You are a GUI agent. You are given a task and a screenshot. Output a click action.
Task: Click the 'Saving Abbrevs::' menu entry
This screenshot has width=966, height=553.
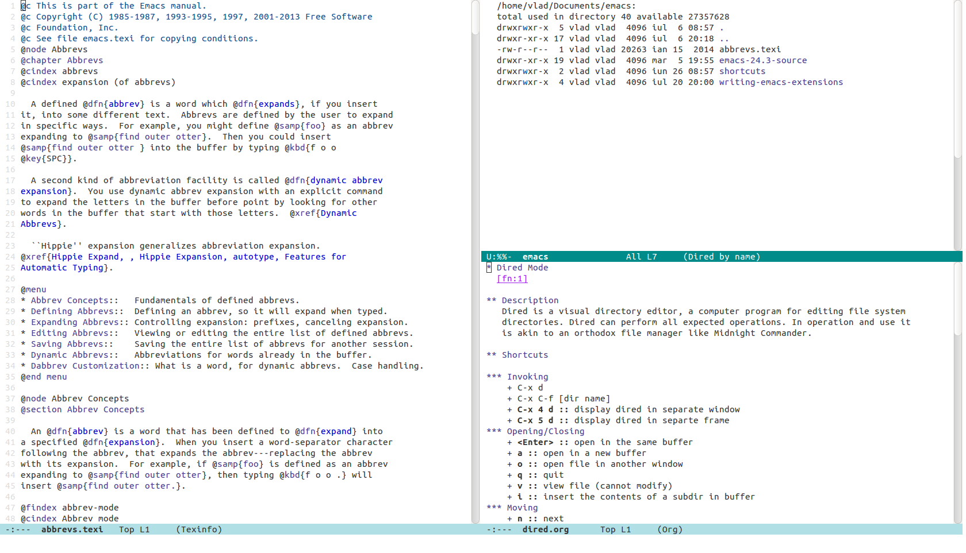point(72,344)
